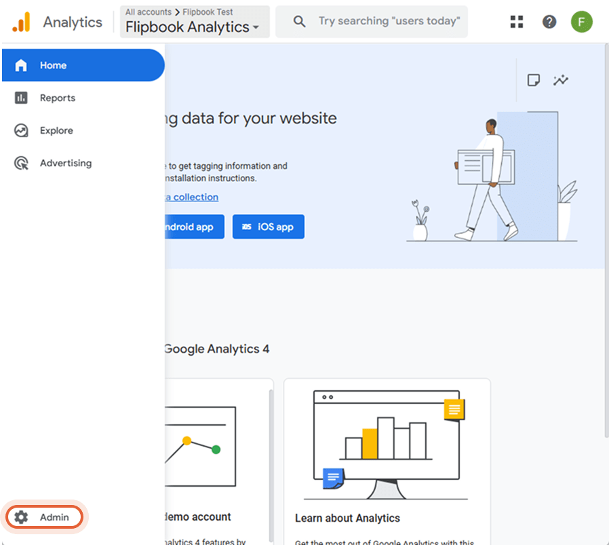Open the help question mark icon
The height and width of the screenshot is (545, 609).
[x=549, y=22]
